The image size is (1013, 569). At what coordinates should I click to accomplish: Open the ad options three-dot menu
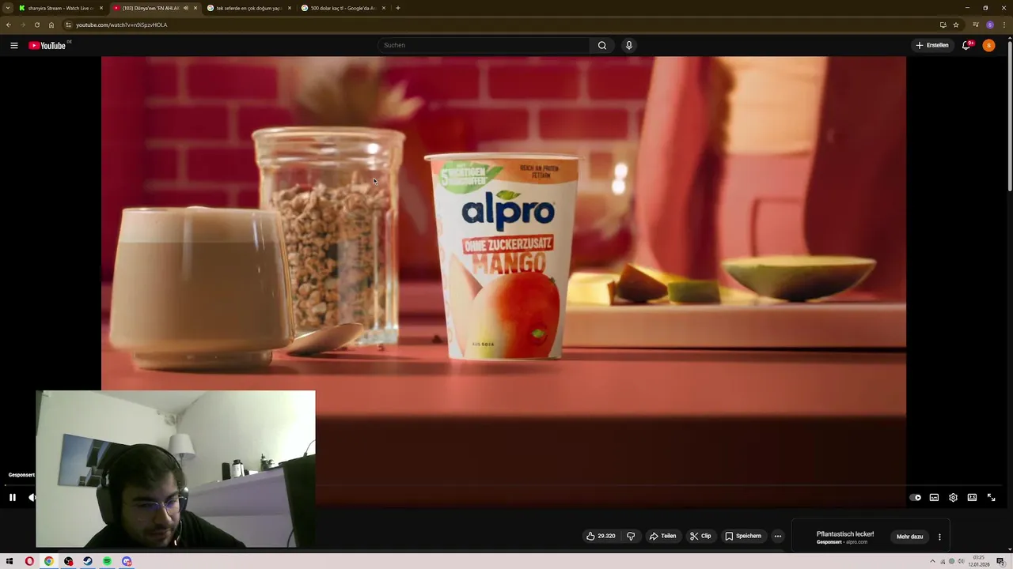pyautogui.click(x=939, y=537)
